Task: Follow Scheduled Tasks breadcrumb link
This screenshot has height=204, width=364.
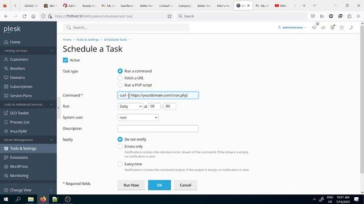Action: tap(115, 40)
